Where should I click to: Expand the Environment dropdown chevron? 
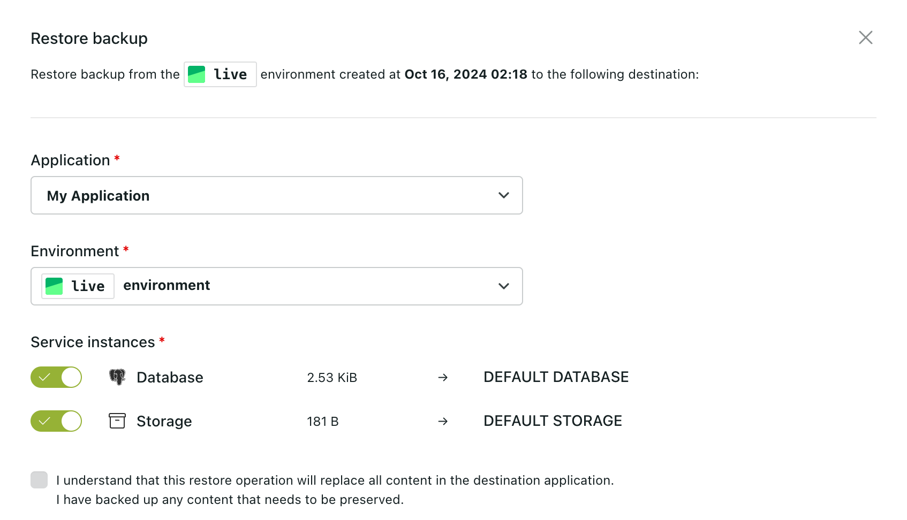[x=503, y=286]
